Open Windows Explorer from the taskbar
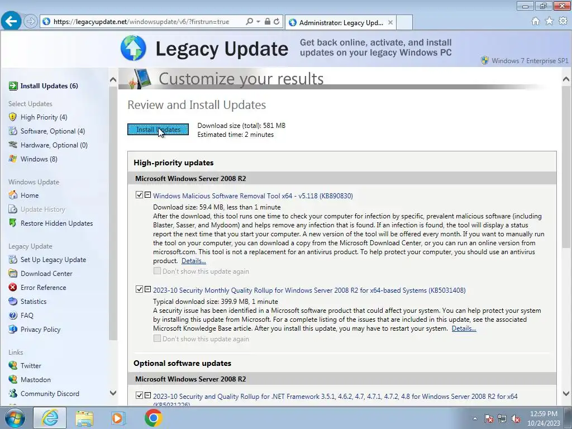The image size is (572, 429). click(x=84, y=418)
